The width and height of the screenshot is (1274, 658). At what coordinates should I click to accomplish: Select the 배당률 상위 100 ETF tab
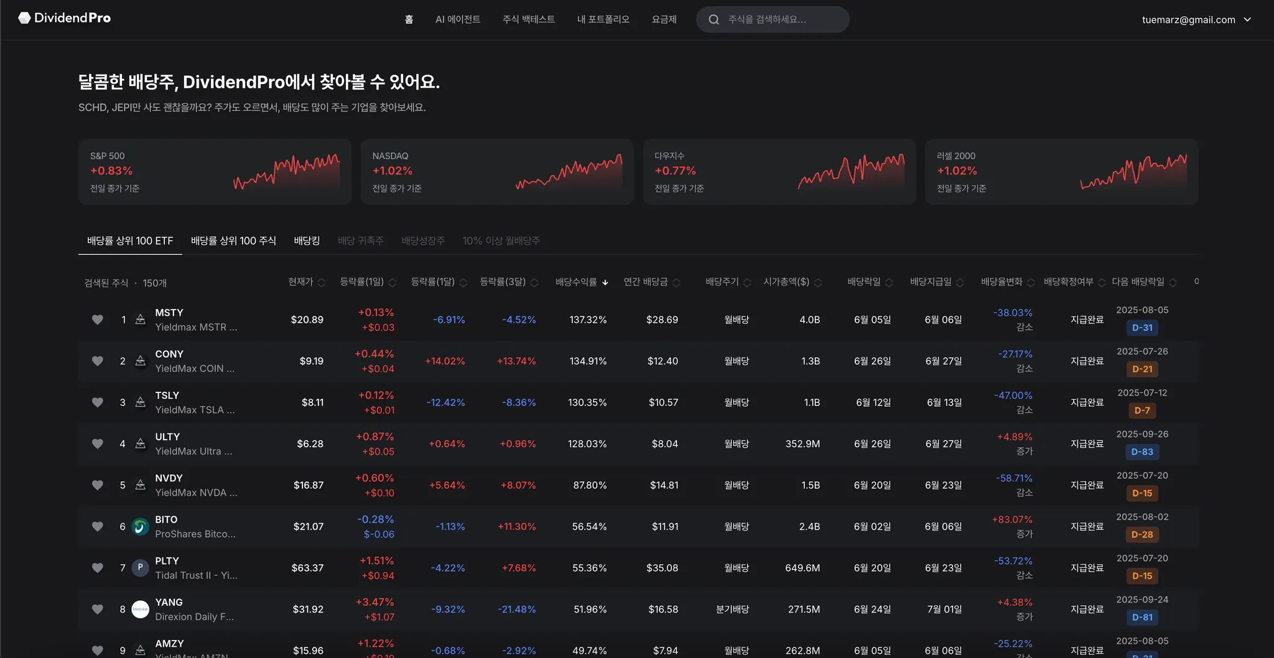point(130,241)
